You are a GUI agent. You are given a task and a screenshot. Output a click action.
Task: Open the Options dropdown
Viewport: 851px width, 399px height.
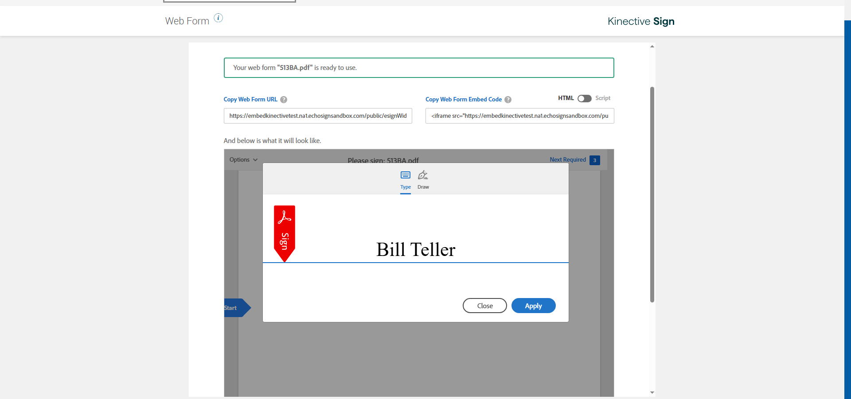tap(243, 160)
